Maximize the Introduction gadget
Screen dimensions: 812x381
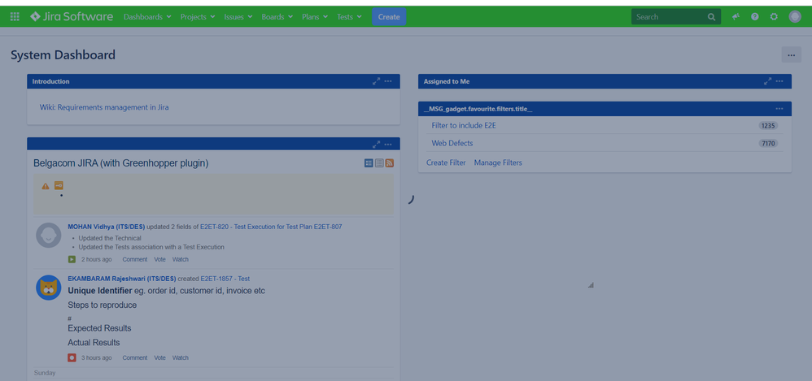[377, 81]
